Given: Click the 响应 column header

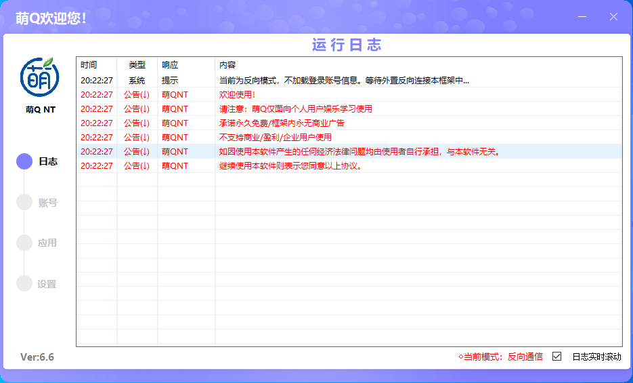Looking at the screenshot, I should (186, 64).
